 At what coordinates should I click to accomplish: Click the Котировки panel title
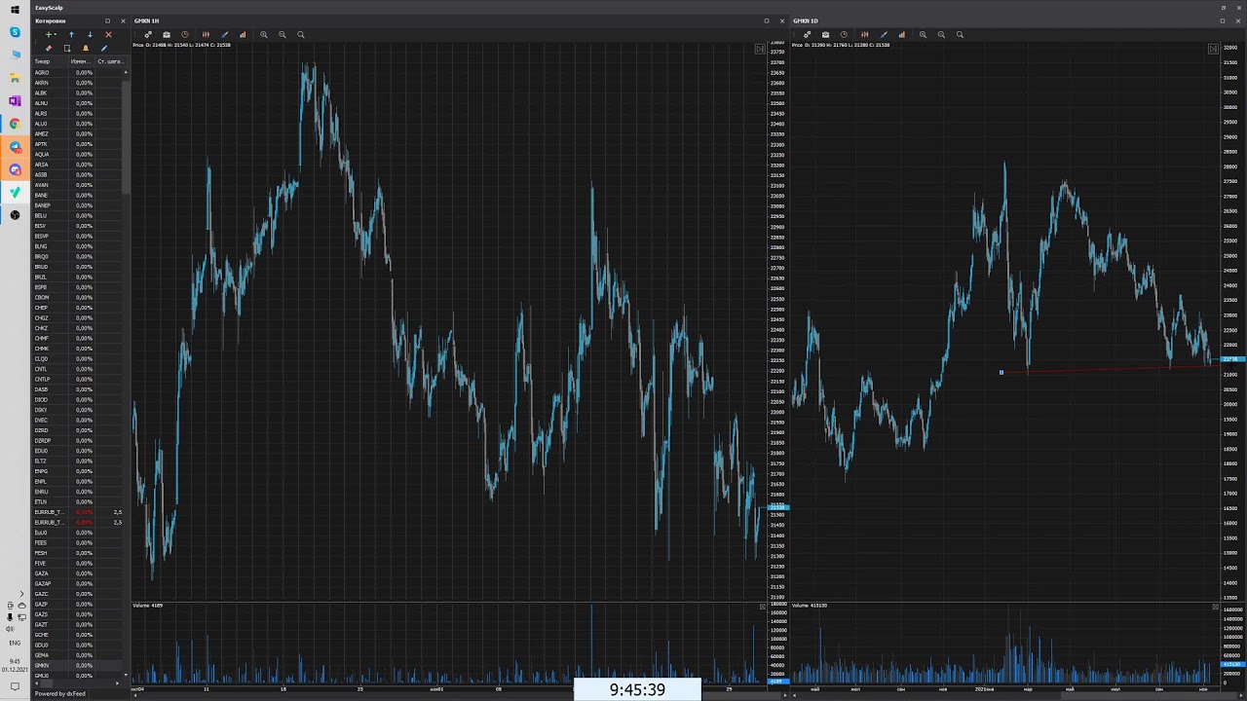[50, 20]
